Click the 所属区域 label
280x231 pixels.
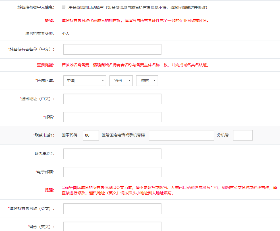click(45, 81)
